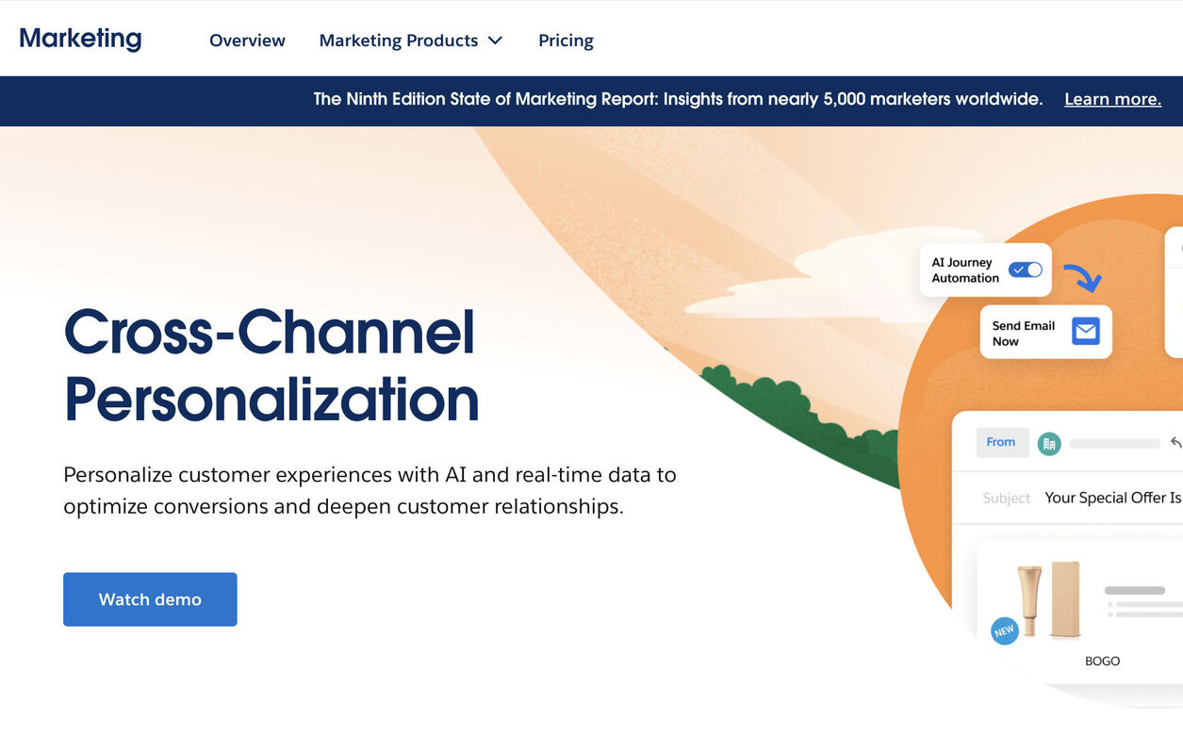Click the Watch demo button
1183x754 pixels.
click(149, 598)
